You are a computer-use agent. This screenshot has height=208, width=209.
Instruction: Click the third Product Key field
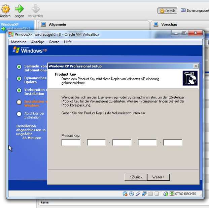tap(122, 143)
